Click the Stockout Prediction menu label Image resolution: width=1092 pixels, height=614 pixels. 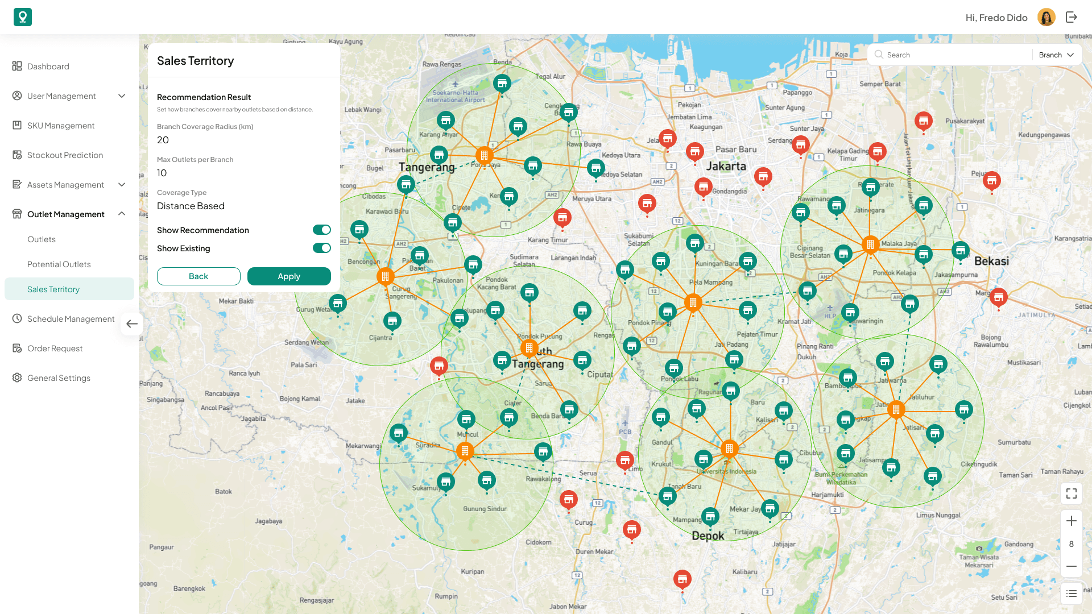(x=65, y=155)
